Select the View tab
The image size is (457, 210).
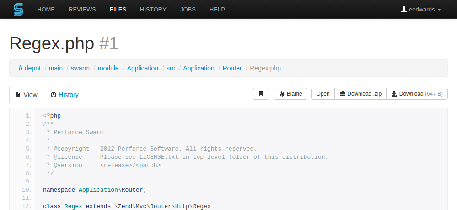pyautogui.click(x=27, y=95)
